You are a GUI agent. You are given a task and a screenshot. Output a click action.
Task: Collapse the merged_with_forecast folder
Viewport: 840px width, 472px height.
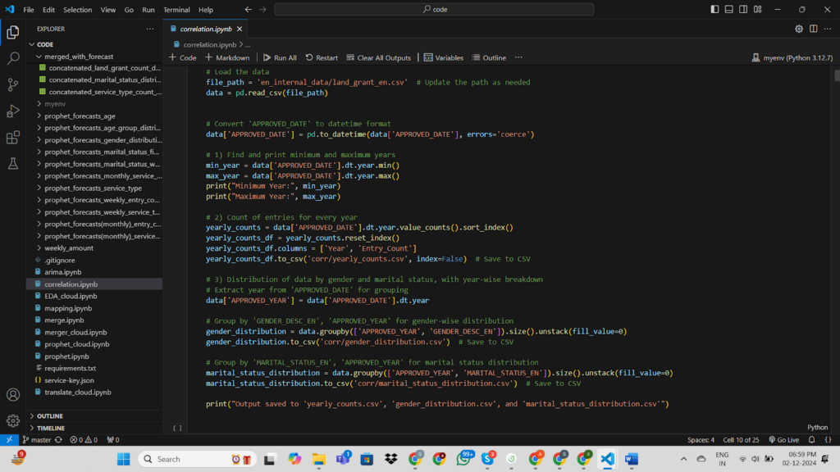79,57
